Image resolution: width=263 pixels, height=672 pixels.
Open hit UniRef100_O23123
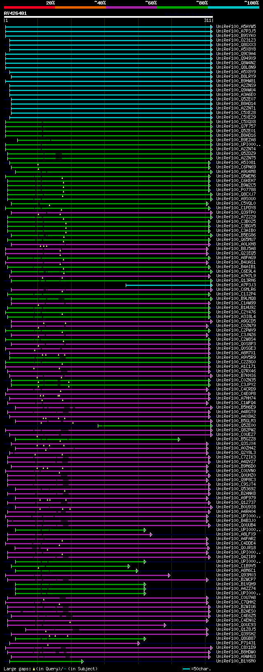click(236, 40)
